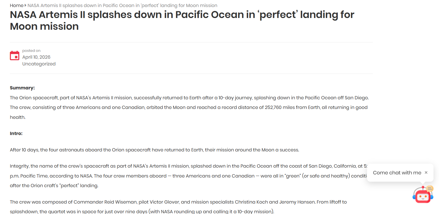439x214 pixels.
Task: Click the paragraph beginning 'Integrity, the name'
Action: (x=189, y=176)
